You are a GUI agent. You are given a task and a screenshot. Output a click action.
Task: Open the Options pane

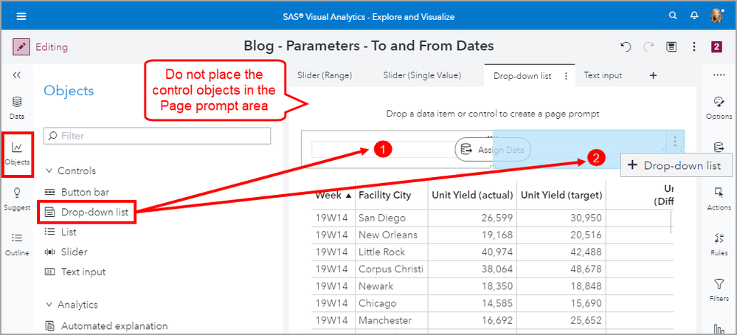(x=719, y=108)
